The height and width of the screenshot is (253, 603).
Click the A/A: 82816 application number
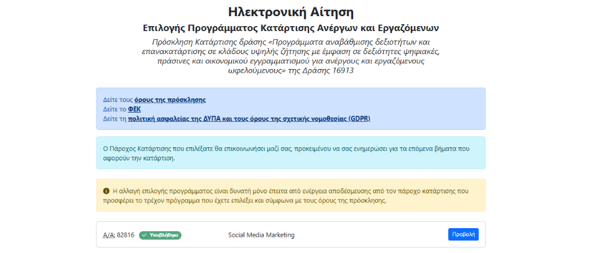click(119, 235)
